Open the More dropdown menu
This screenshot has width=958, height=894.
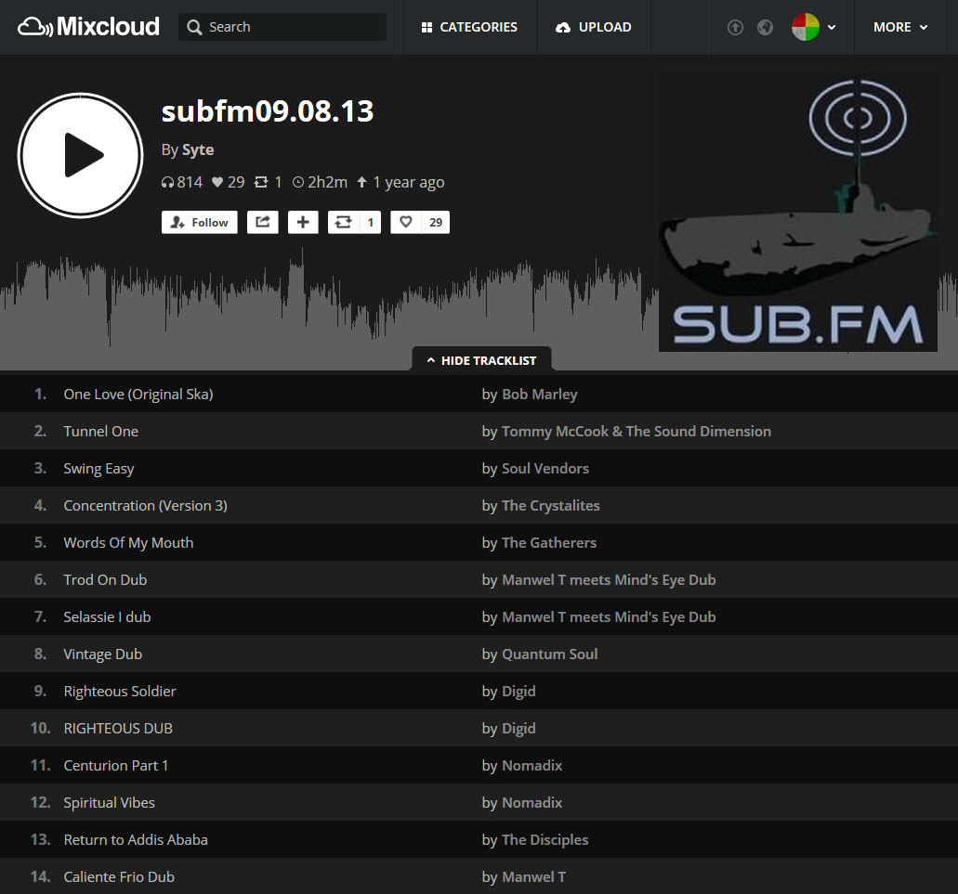tap(900, 27)
